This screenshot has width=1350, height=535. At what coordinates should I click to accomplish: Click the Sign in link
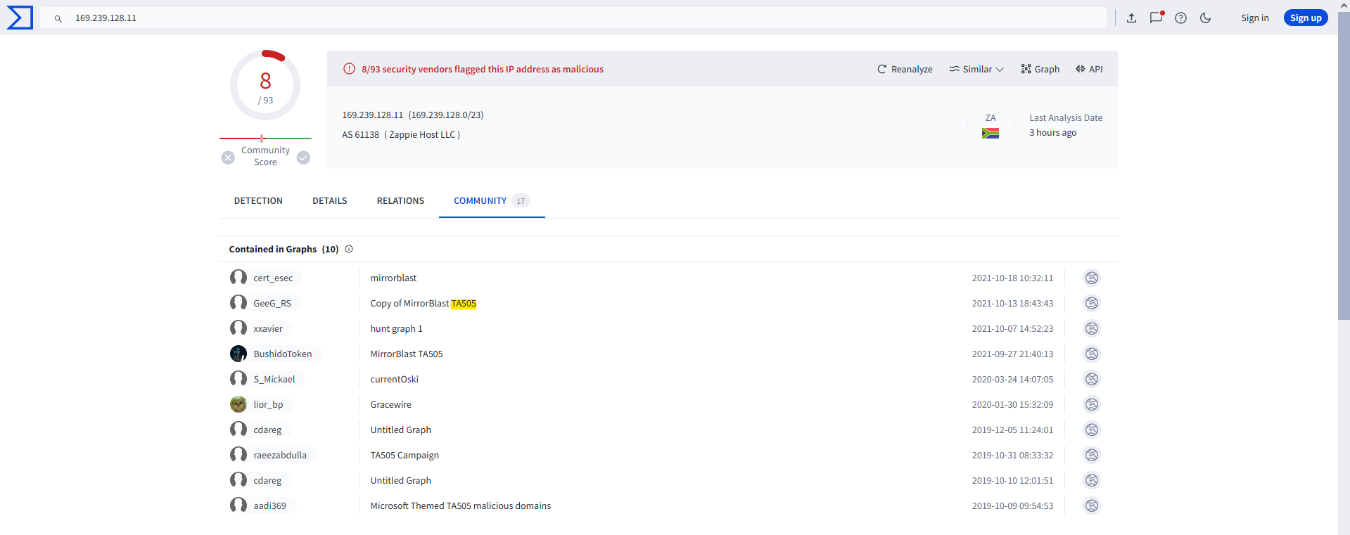coord(1254,18)
